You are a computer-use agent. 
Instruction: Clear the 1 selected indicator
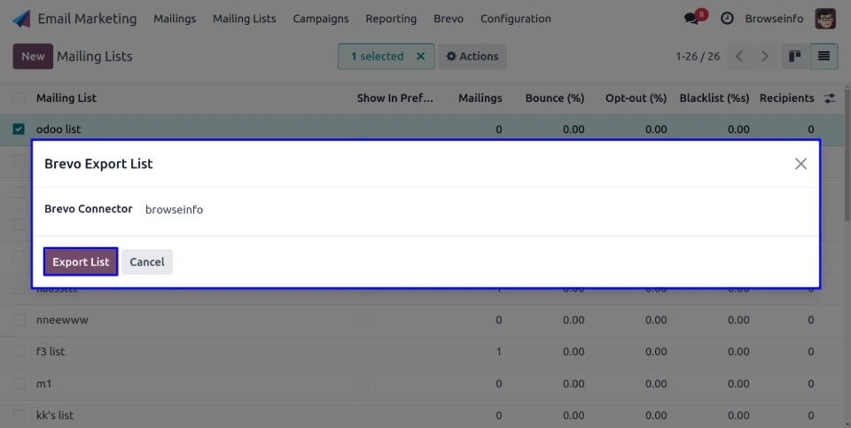421,57
